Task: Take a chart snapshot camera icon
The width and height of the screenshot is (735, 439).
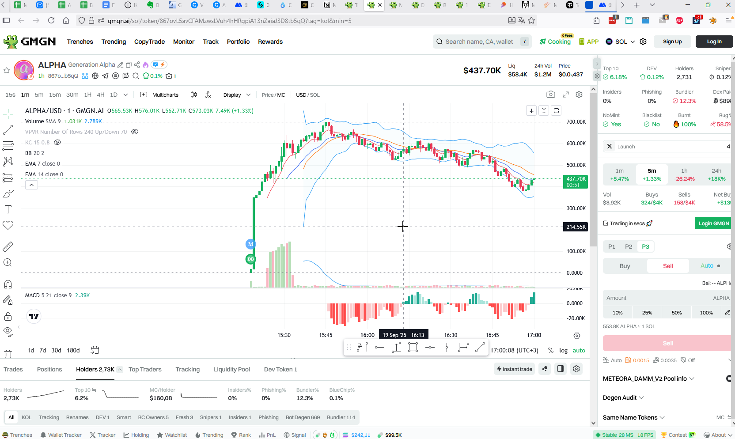Action: [x=550, y=95]
